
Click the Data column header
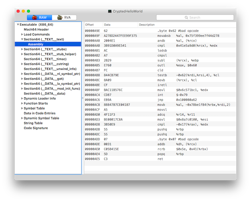(x=120, y=25)
